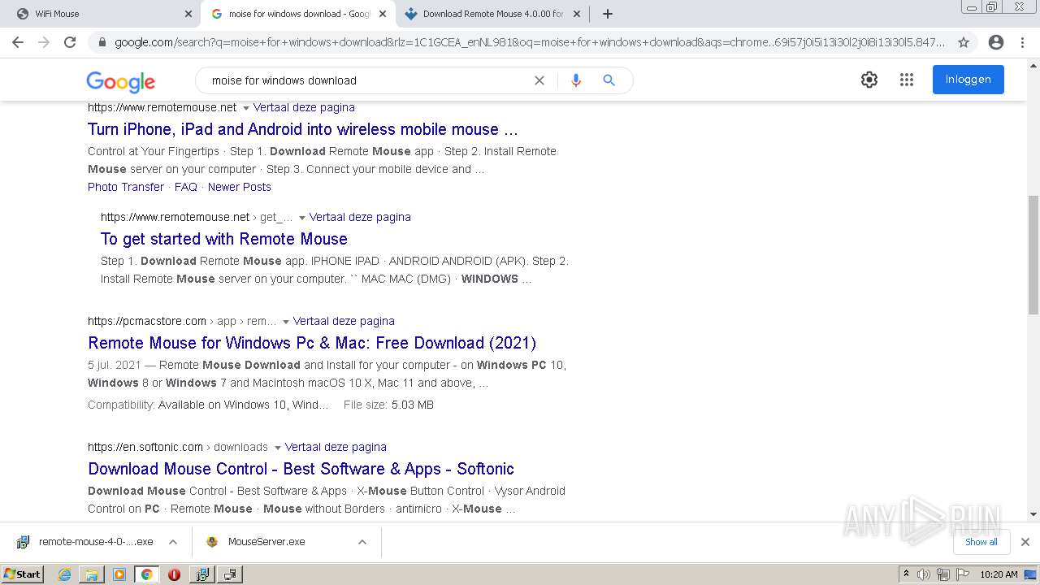Open dropdown next to en.softonic.com URL

click(278, 448)
